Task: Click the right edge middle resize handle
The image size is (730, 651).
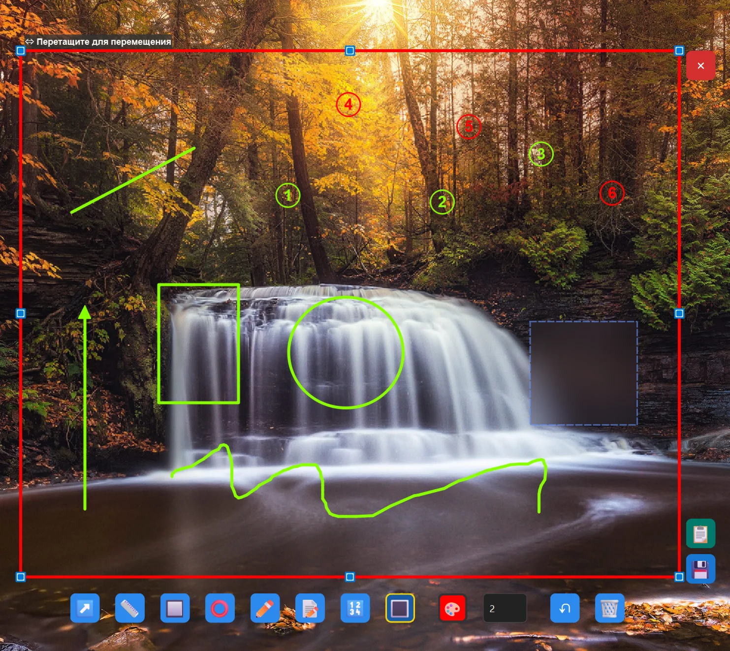Action: pos(679,313)
